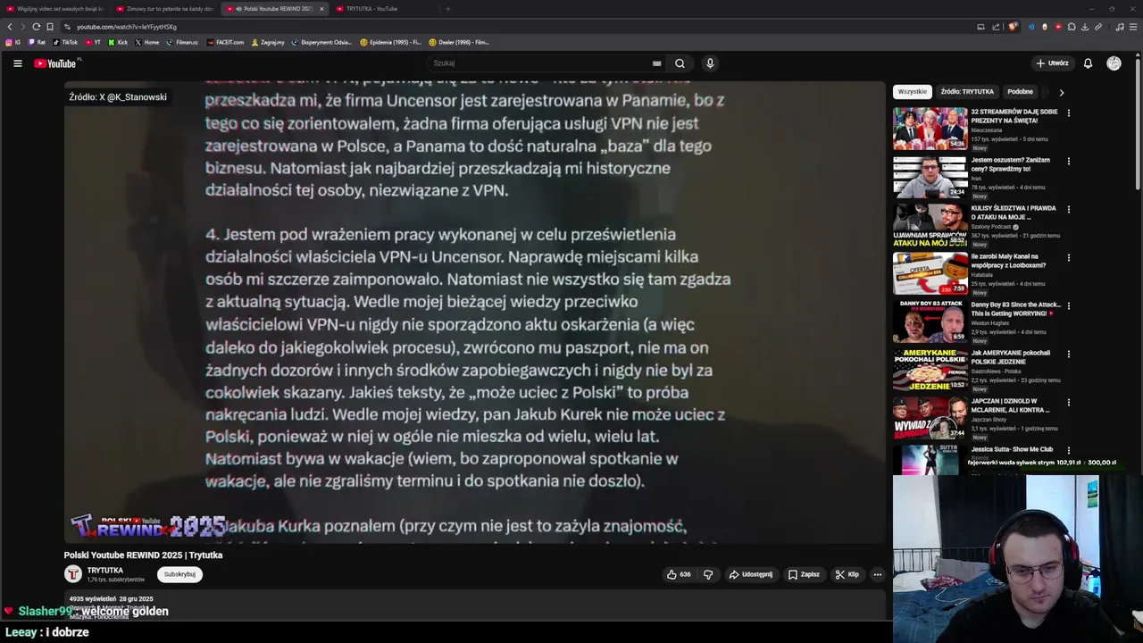Dislike the video with thumbs down
The image size is (1143, 643).
click(708, 574)
